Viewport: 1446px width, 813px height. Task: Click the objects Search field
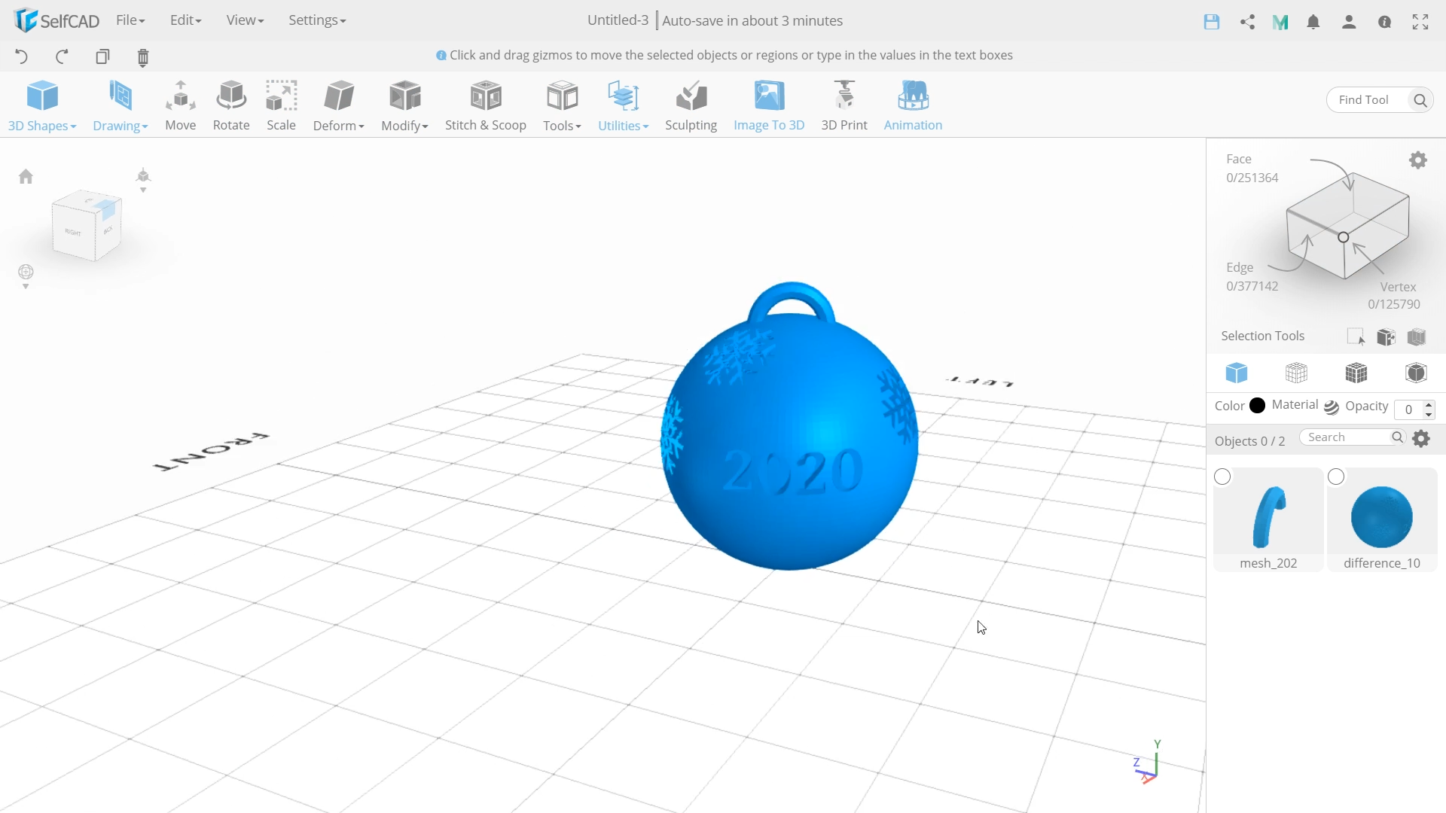coord(1344,437)
